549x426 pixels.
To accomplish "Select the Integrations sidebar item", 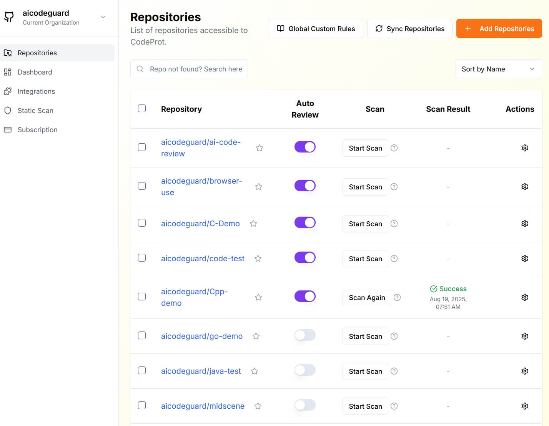I will pyautogui.click(x=36, y=91).
